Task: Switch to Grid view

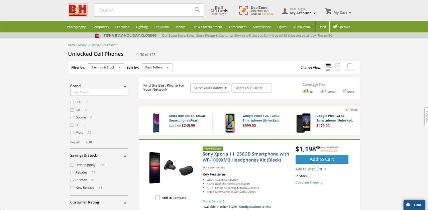Action: pyautogui.click(x=338, y=65)
